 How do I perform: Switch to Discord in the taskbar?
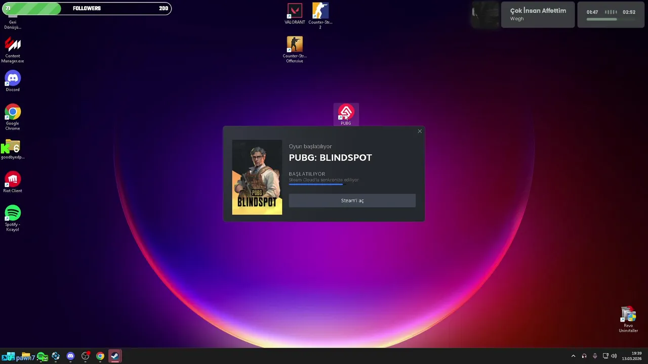point(70,356)
